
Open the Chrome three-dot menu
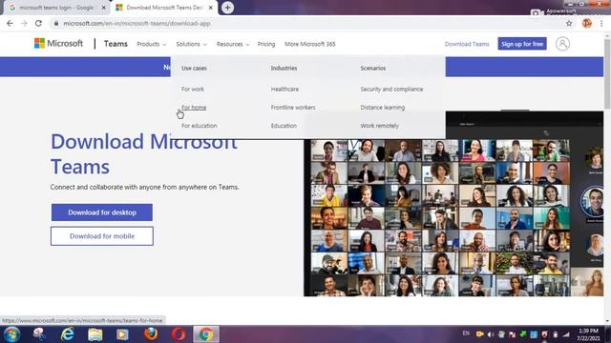pyautogui.click(x=601, y=23)
